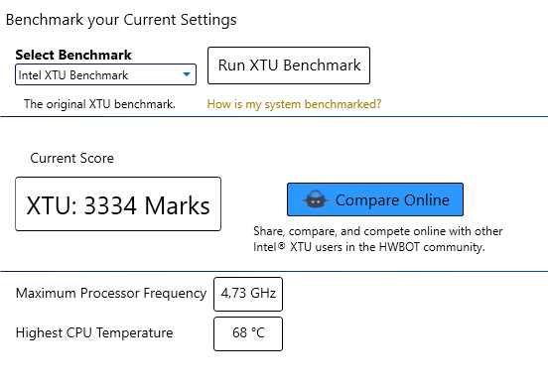This screenshot has width=548, height=388.
Task: Open the Select Benchmark dropdown arrow
Action: pyautogui.click(x=187, y=74)
